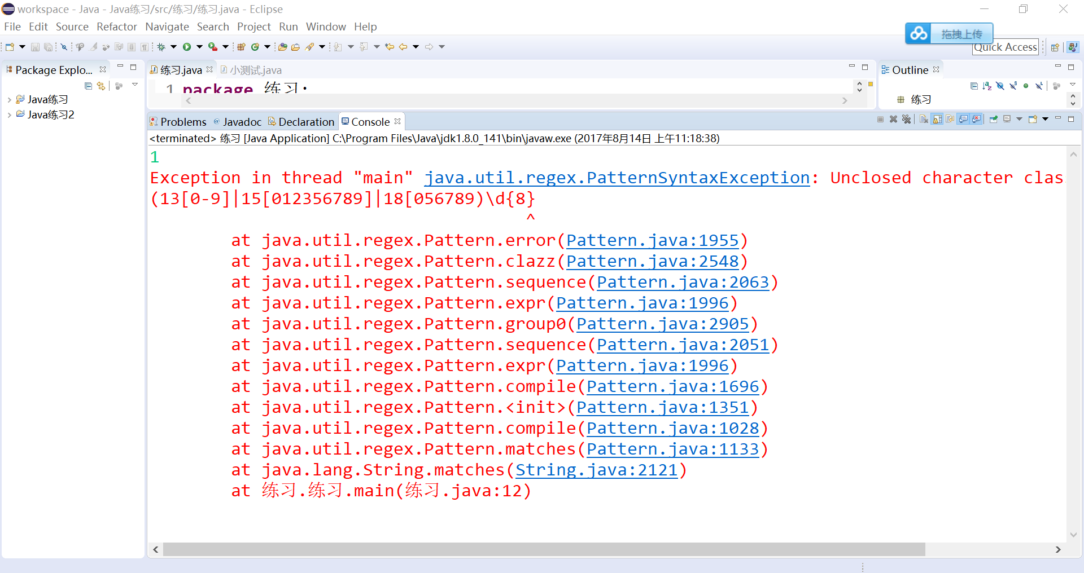Viewport: 1084px width, 573px height.
Task: Toggle alphabetical Sort in the Outline
Action: (987, 86)
